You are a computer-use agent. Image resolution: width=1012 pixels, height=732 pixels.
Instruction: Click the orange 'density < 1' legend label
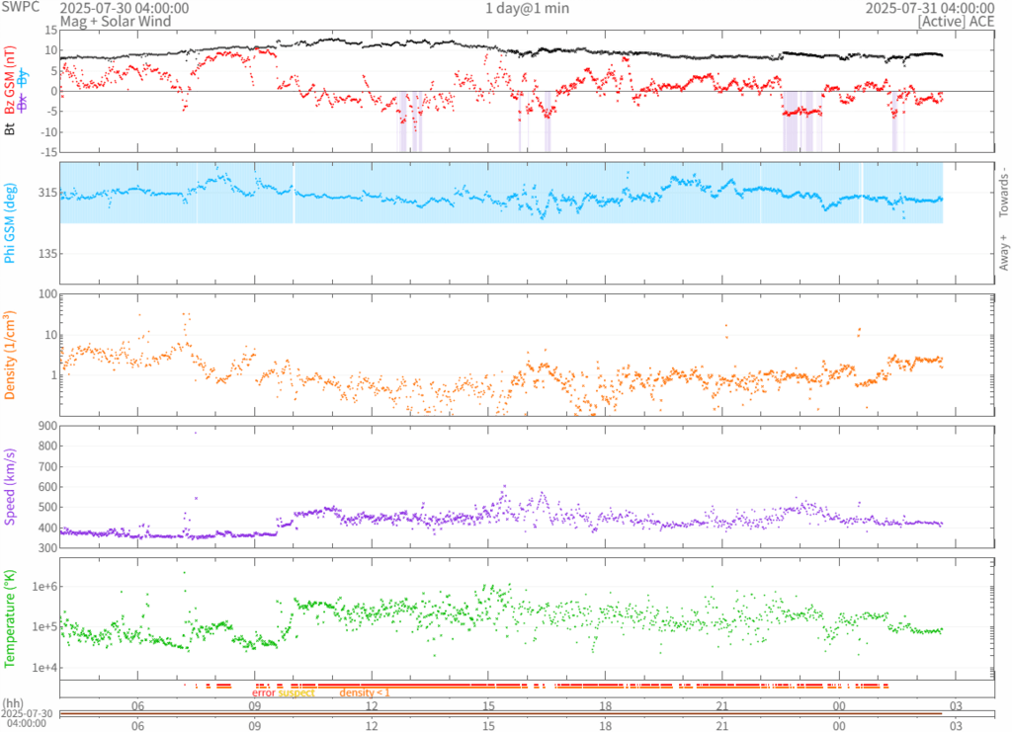pyautogui.click(x=365, y=692)
